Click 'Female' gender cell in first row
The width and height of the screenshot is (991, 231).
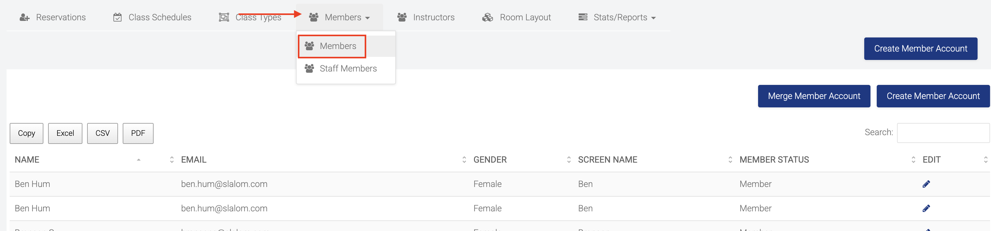[487, 184]
